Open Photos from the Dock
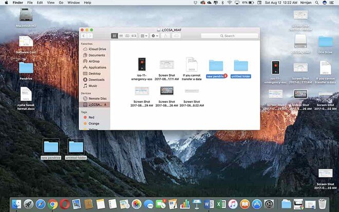Screen dimensions: 339x212 pyautogui.click(x=137, y=204)
